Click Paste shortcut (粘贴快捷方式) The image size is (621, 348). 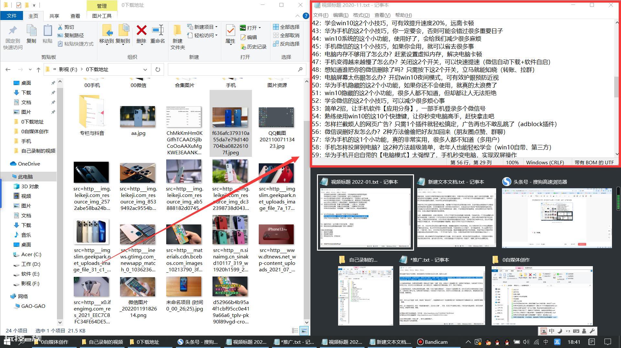(x=75, y=44)
